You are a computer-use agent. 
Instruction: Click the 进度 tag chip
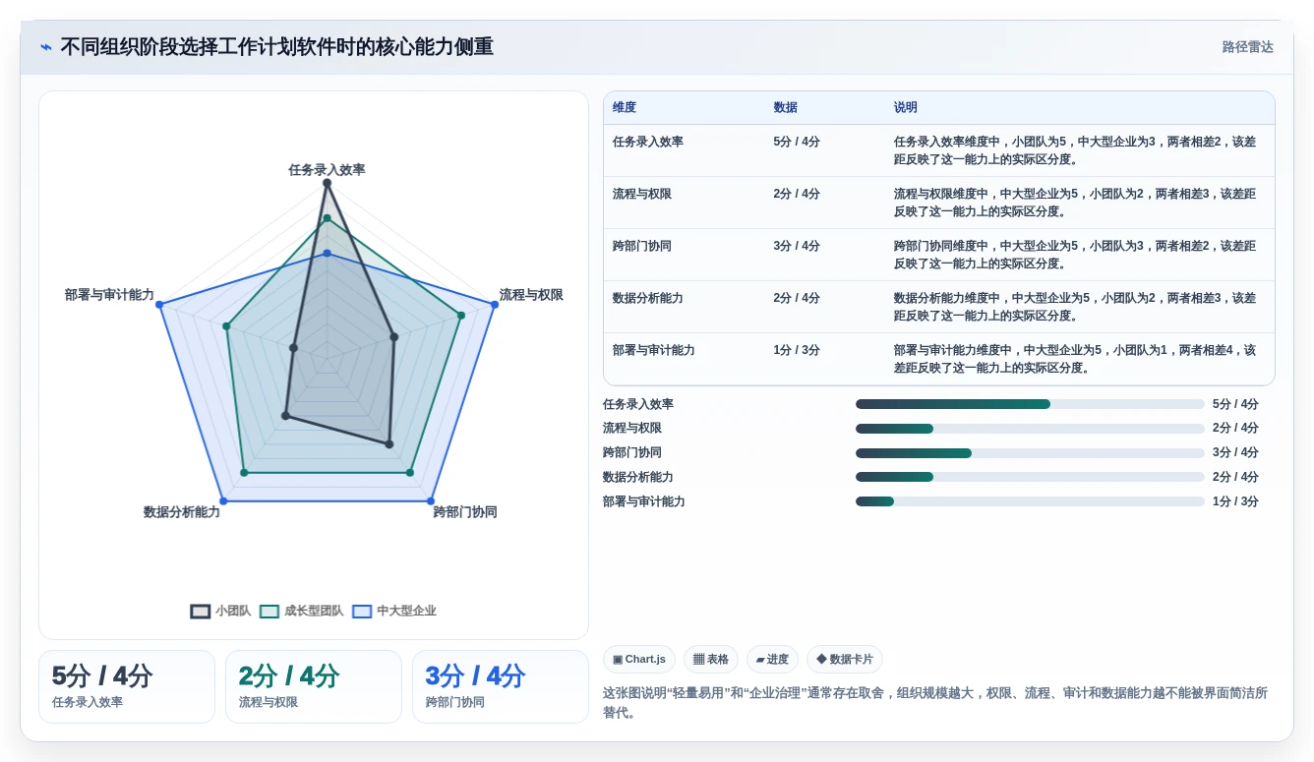tap(772, 659)
